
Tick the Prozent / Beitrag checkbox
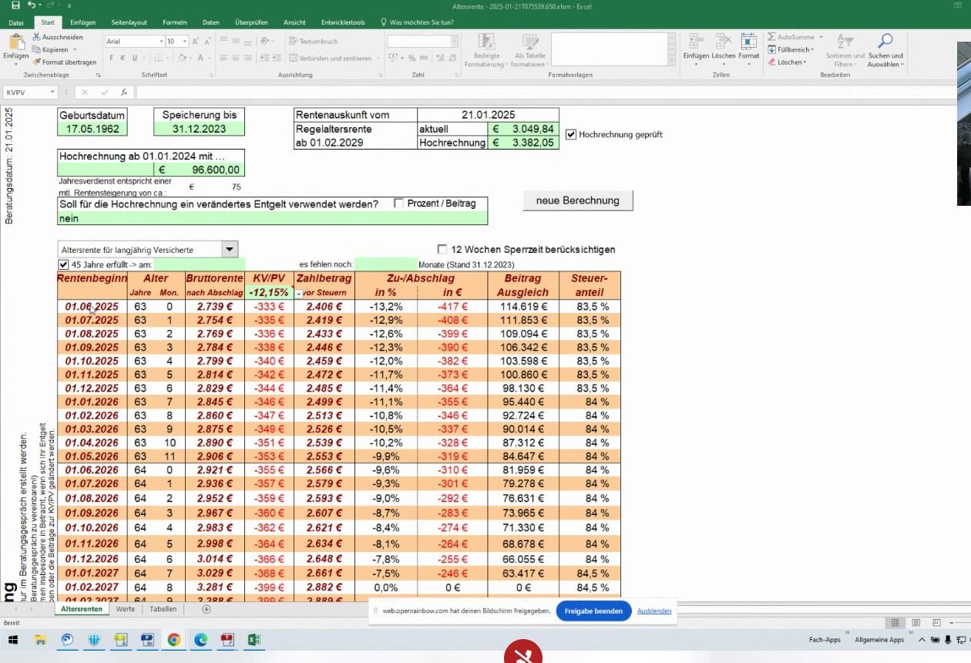tap(398, 204)
